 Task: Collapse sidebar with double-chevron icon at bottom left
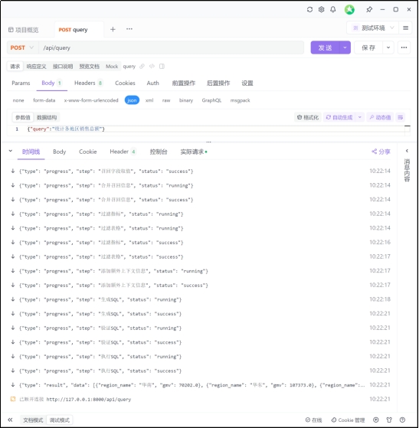click(x=10, y=420)
